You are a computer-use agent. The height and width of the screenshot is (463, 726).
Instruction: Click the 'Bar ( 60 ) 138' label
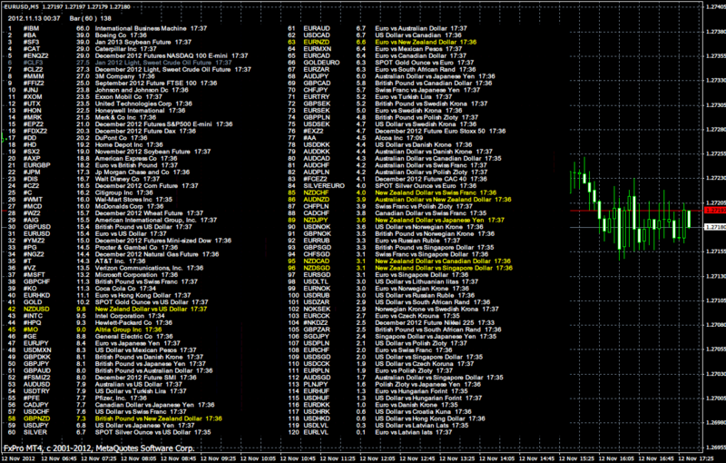point(90,18)
